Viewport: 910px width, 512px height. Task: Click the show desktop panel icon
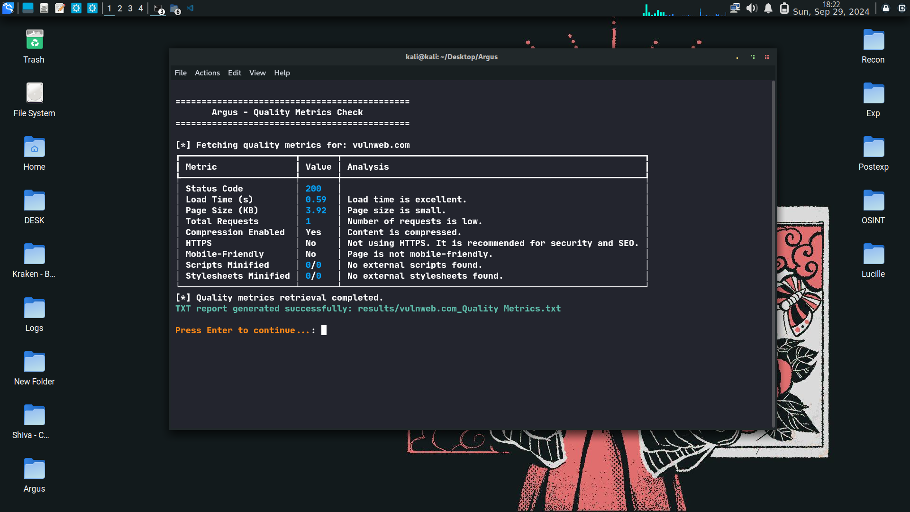(28, 8)
